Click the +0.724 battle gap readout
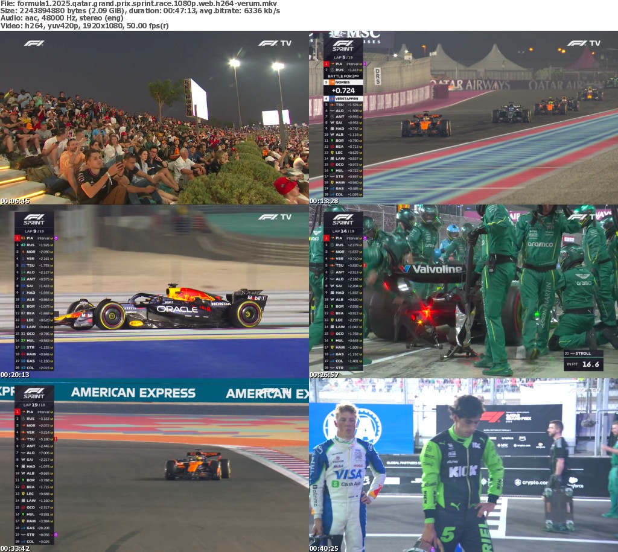 click(x=343, y=90)
